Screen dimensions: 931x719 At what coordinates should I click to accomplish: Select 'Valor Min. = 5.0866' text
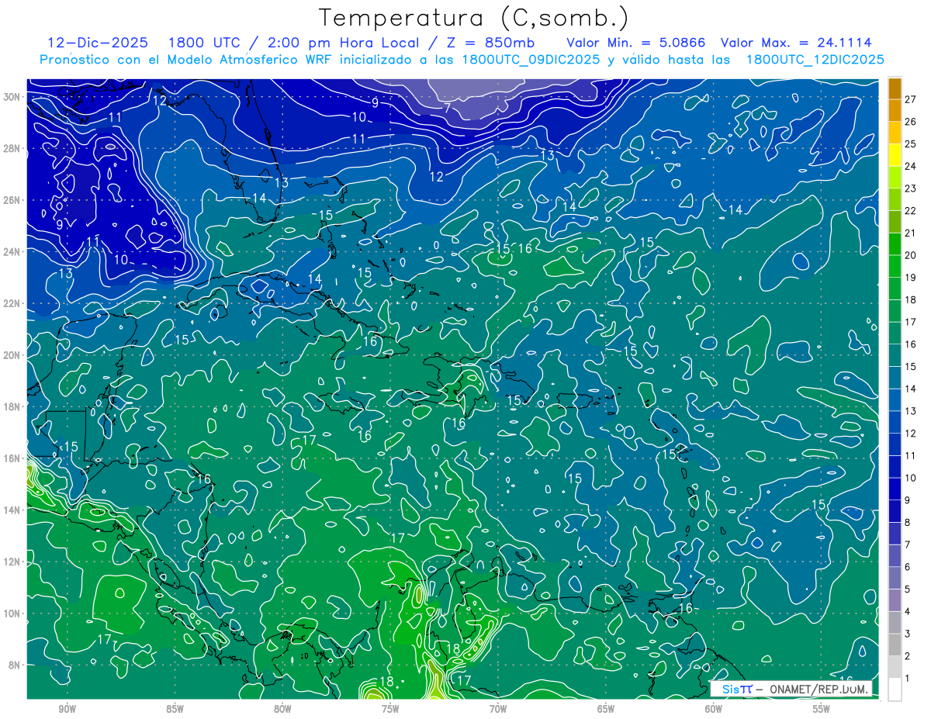tap(636, 43)
